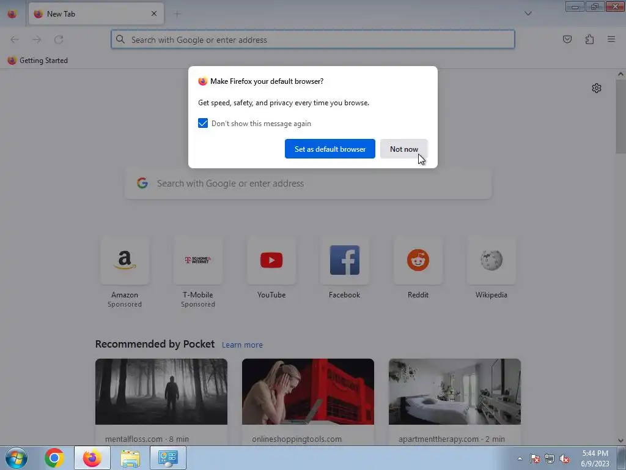Click scrollbar down arrow
The image size is (626, 470).
tap(620, 441)
